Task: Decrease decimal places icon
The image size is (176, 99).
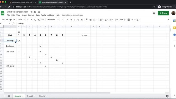Action: click(35, 20)
